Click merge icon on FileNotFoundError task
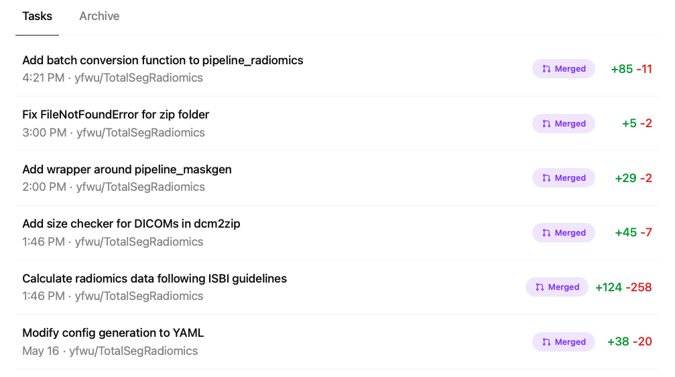 pos(546,124)
